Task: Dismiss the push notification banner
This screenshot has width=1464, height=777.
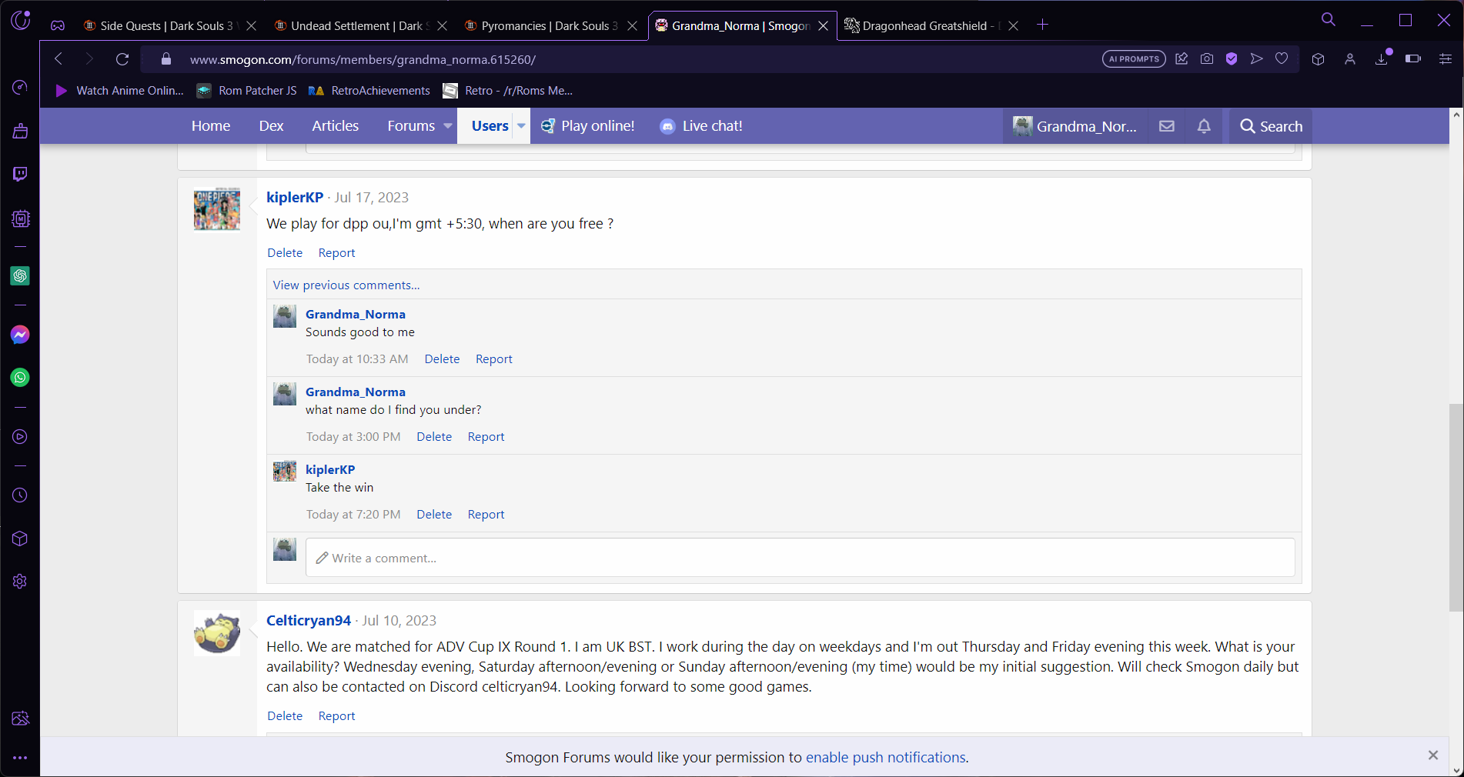Action: pyautogui.click(x=1433, y=755)
